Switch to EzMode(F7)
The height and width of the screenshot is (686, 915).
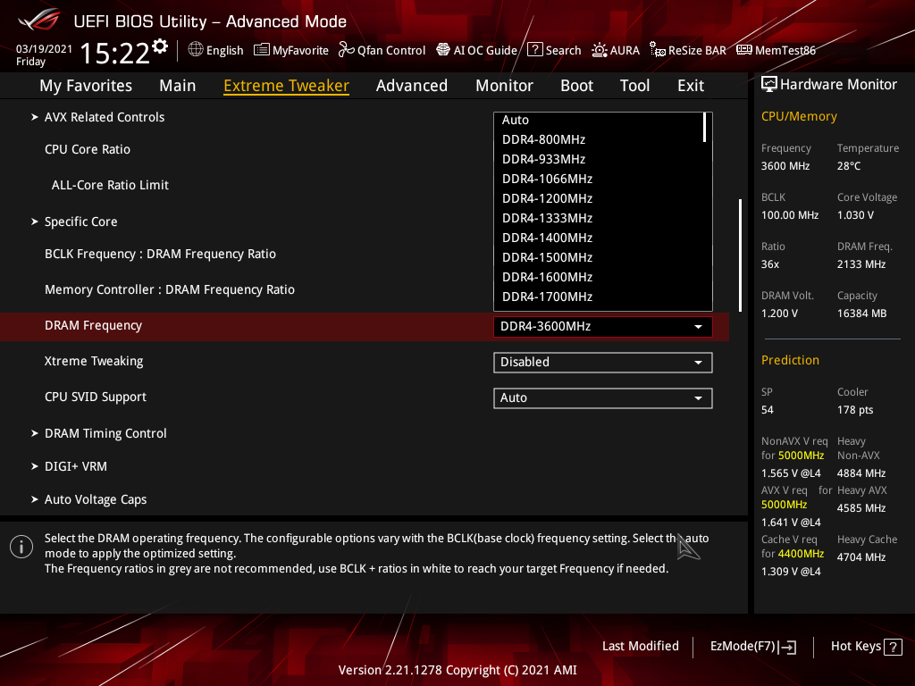click(752, 647)
